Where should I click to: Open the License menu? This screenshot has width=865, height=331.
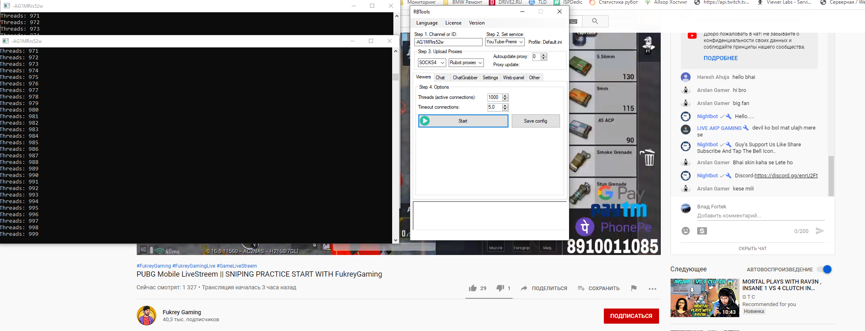point(453,23)
